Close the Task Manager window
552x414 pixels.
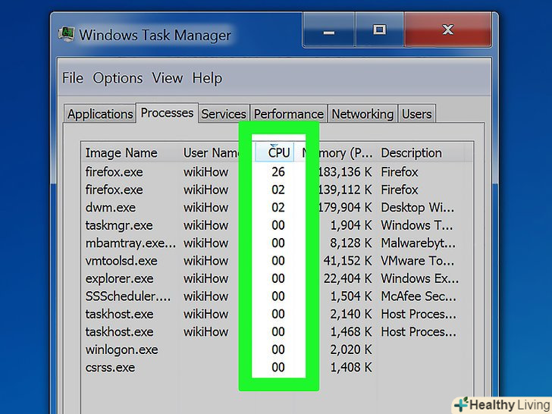click(448, 30)
